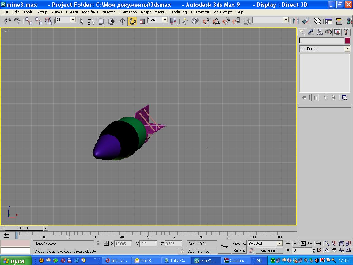Toggle the Selection Lock padlock
Viewport: 353px width, 265px height.
(98, 244)
